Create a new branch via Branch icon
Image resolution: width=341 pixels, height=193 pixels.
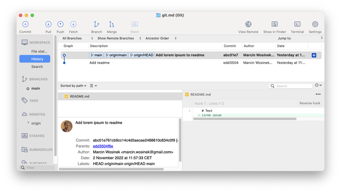[x=96, y=24]
